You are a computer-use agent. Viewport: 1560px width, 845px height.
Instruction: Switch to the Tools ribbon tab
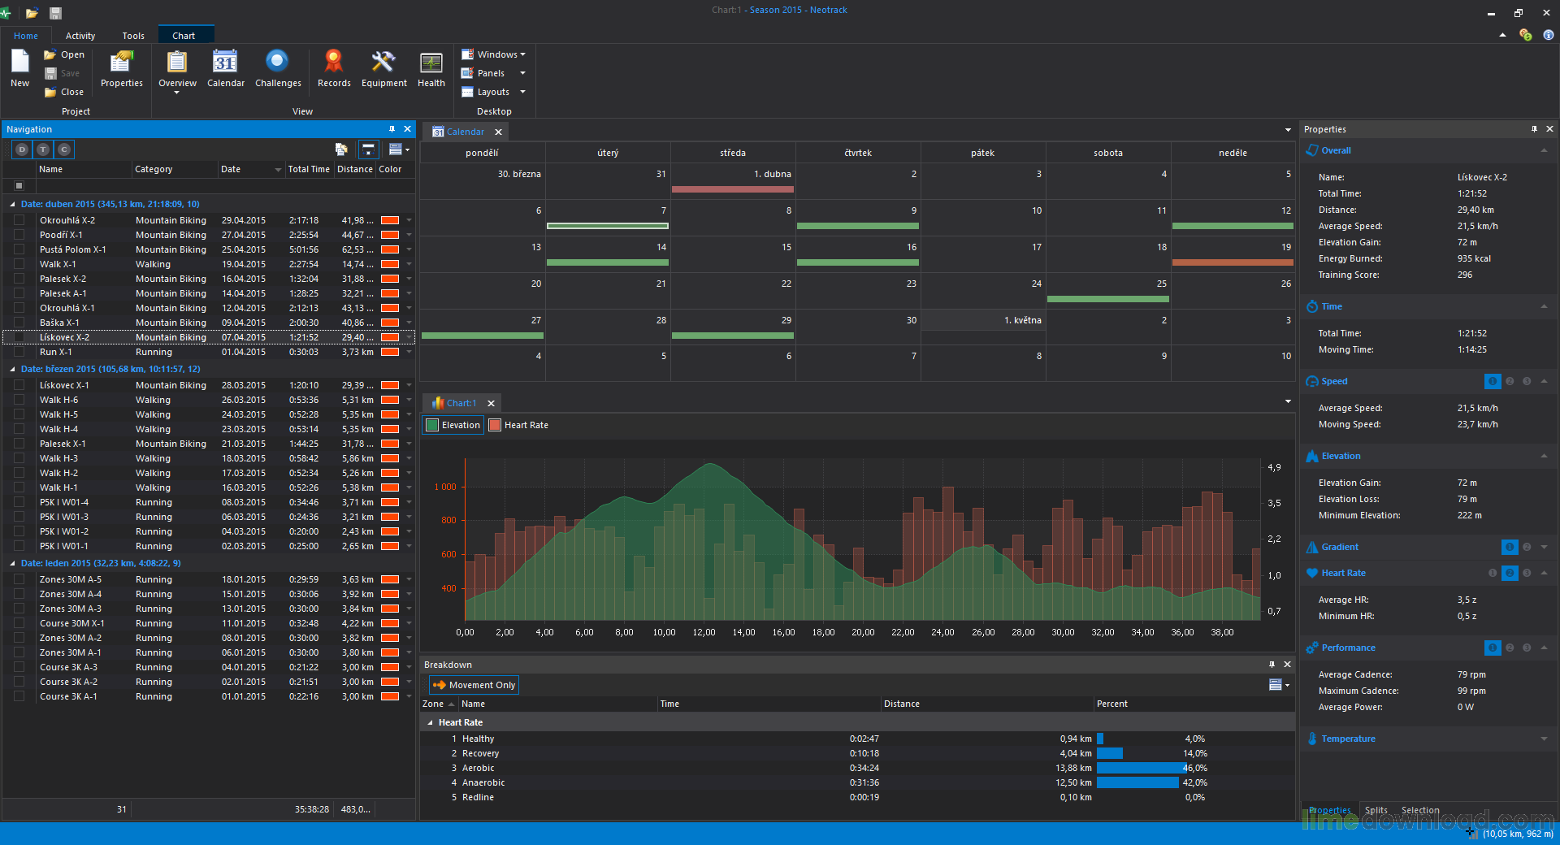pyautogui.click(x=133, y=36)
